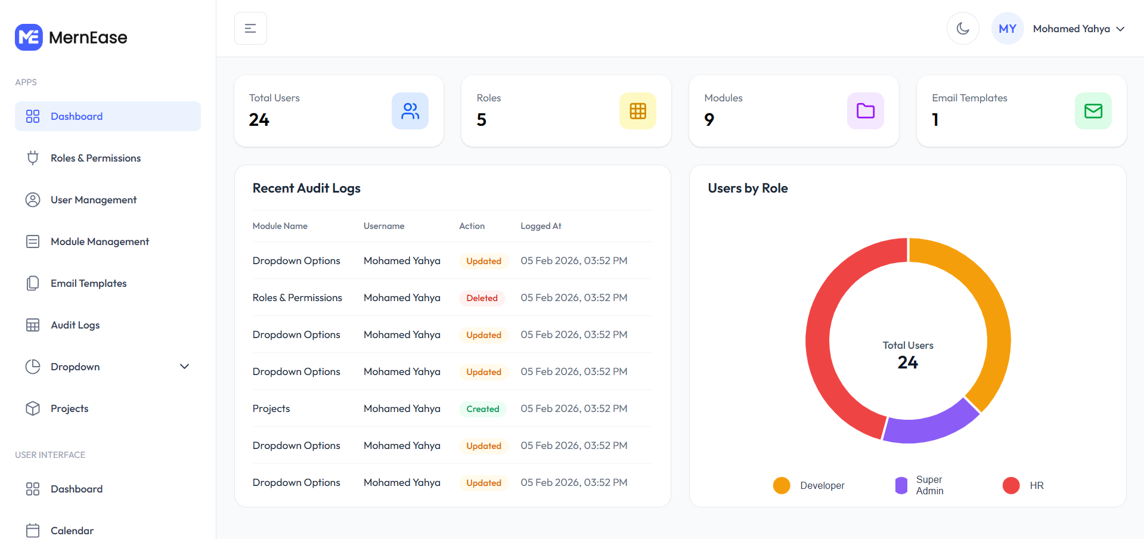Click the Email Templates envelope icon
This screenshot has width=1144, height=539.
[1093, 111]
